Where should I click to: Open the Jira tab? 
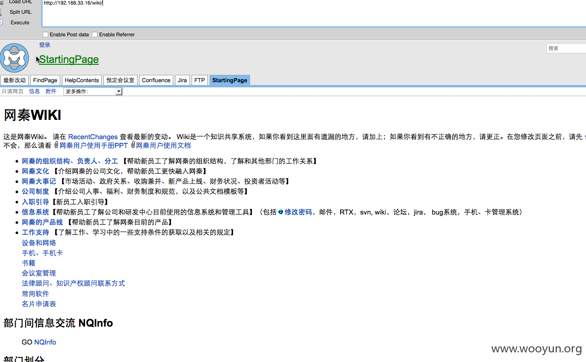pos(182,80)
